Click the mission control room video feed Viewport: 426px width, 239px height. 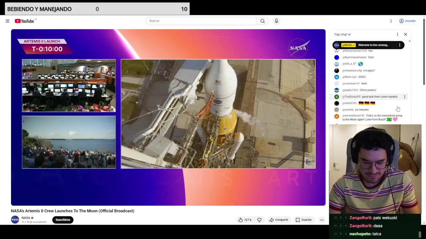pyautogui.click(x=69, y=86)
